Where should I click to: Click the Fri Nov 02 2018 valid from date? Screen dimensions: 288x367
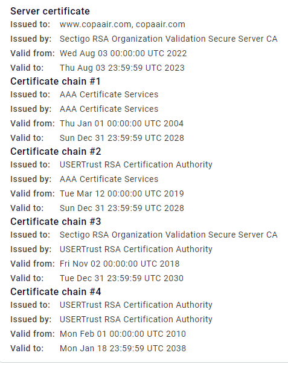click(x=120, y=264)
